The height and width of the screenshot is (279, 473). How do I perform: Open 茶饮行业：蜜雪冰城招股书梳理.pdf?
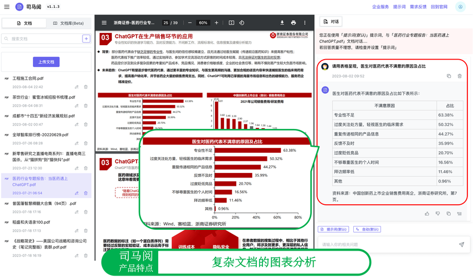tap(44, 97)
